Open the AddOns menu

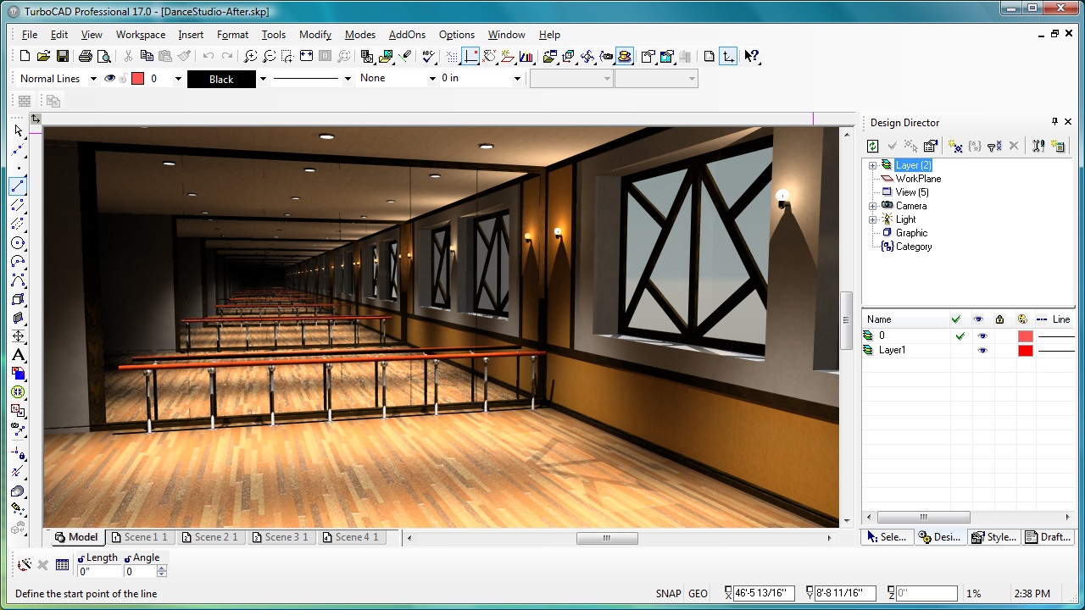(x=407, y=35)
